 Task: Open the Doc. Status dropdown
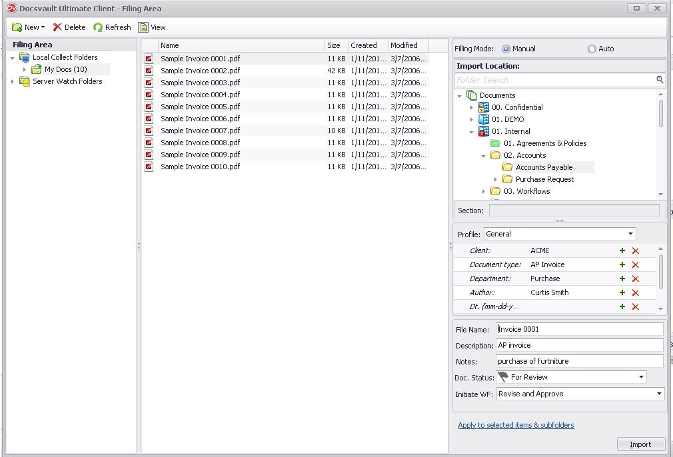(x=641, y=377)
